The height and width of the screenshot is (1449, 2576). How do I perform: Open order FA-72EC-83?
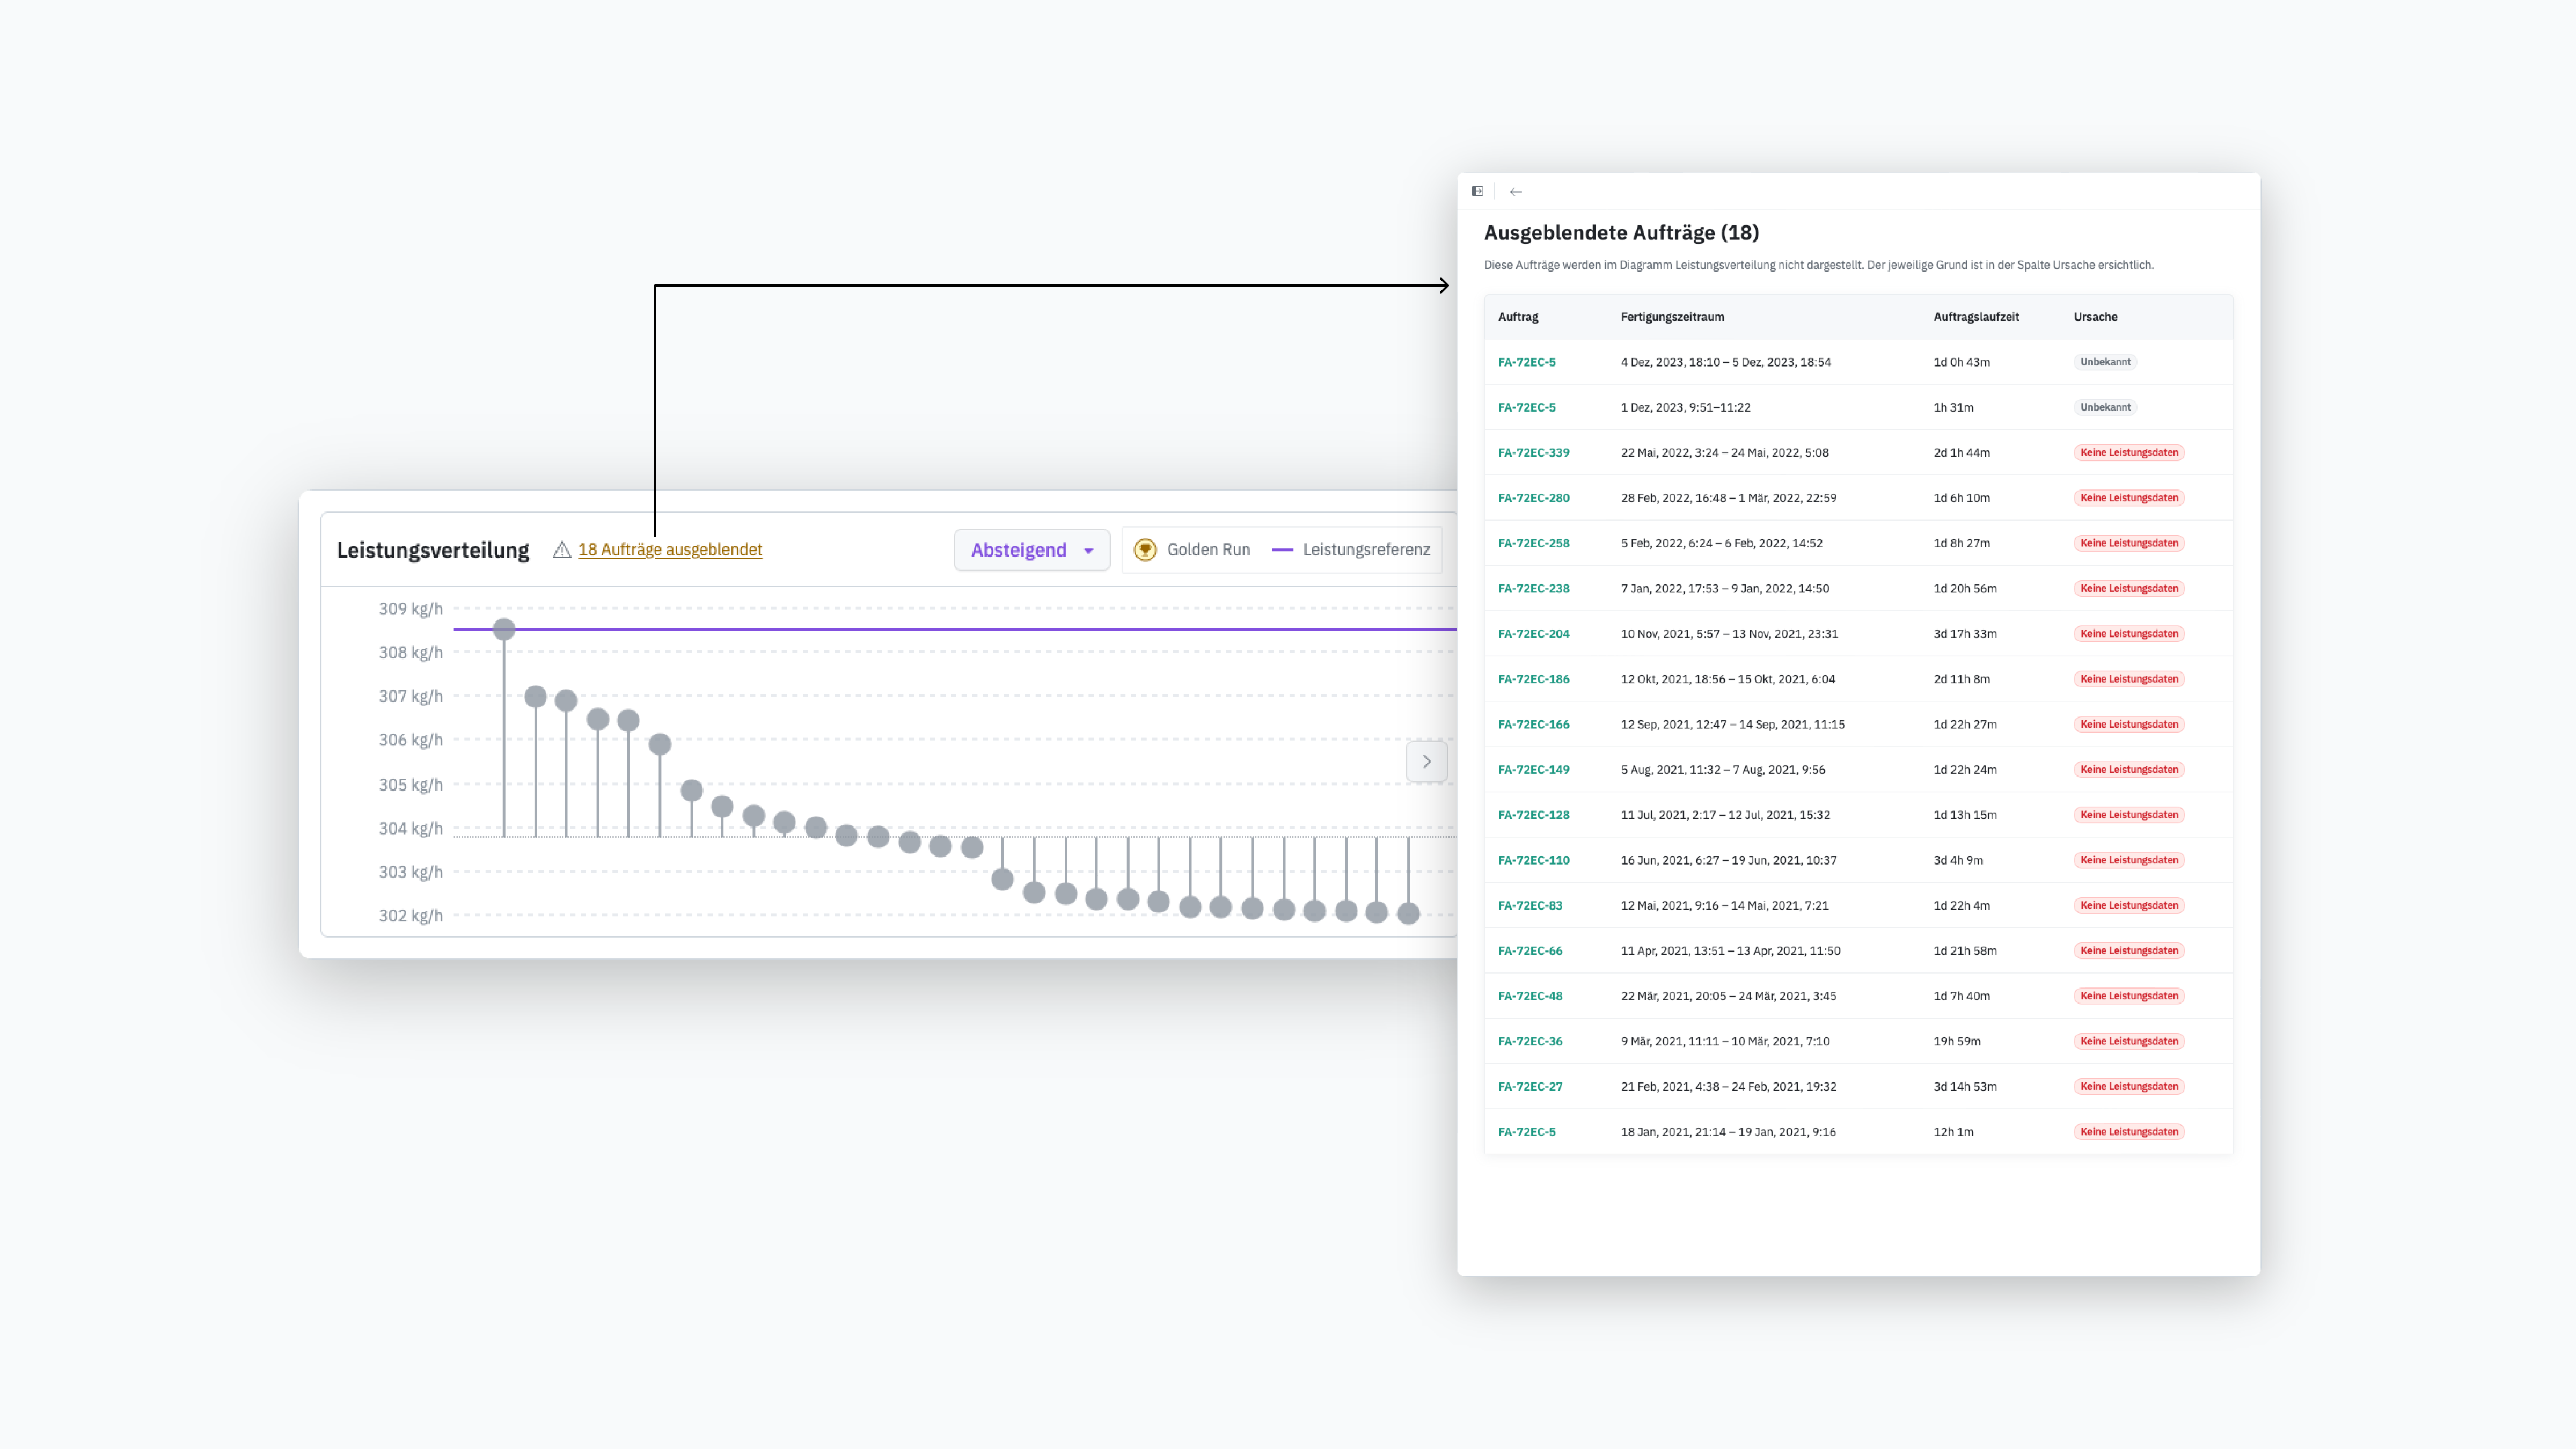tap(1530, 906)
